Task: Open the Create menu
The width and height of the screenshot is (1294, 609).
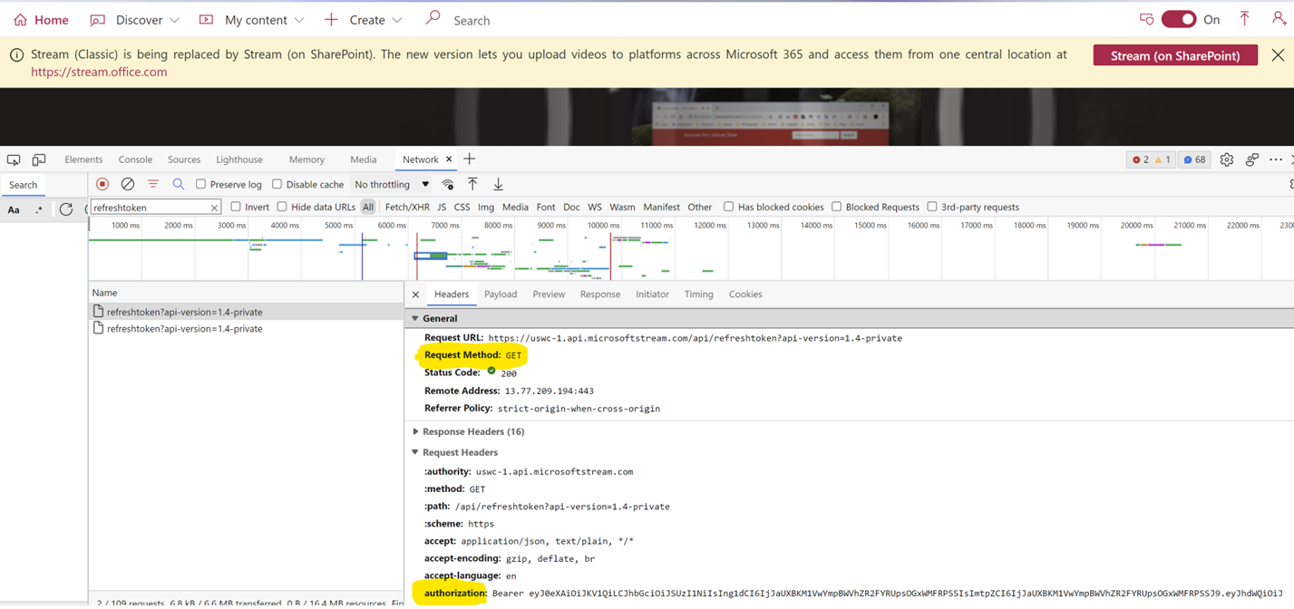Action: pos(363,20)
